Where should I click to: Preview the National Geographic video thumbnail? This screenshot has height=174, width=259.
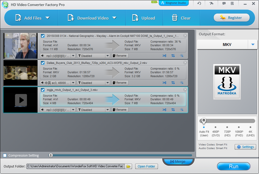coord(20,46)
